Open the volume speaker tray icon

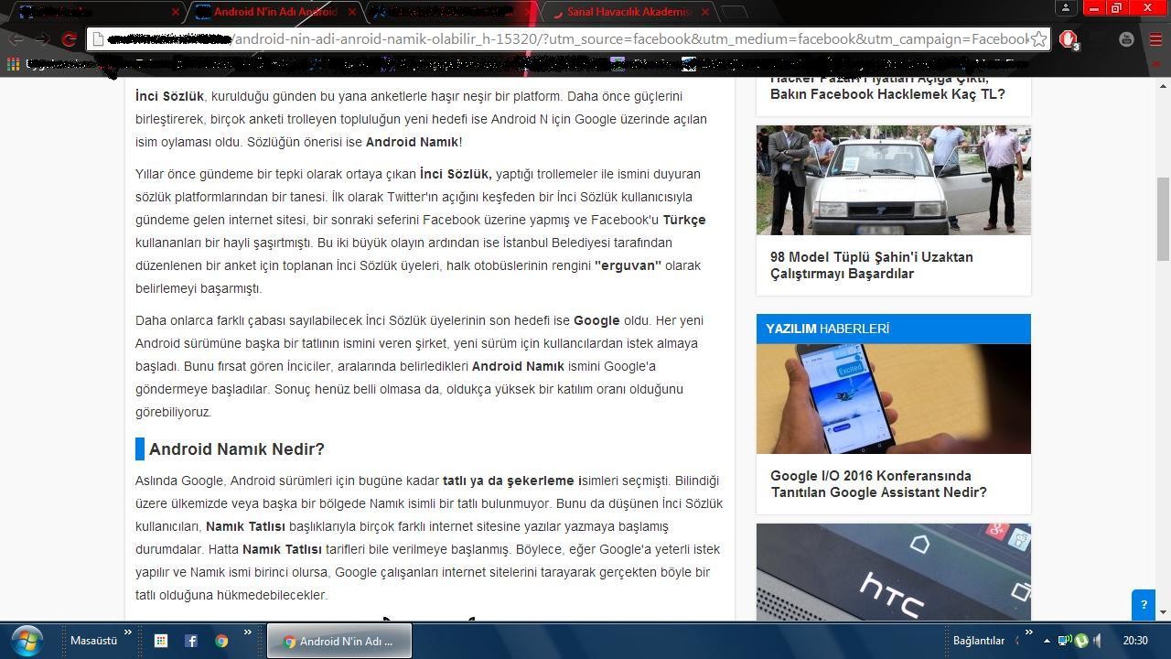[x=1098, y=641]
